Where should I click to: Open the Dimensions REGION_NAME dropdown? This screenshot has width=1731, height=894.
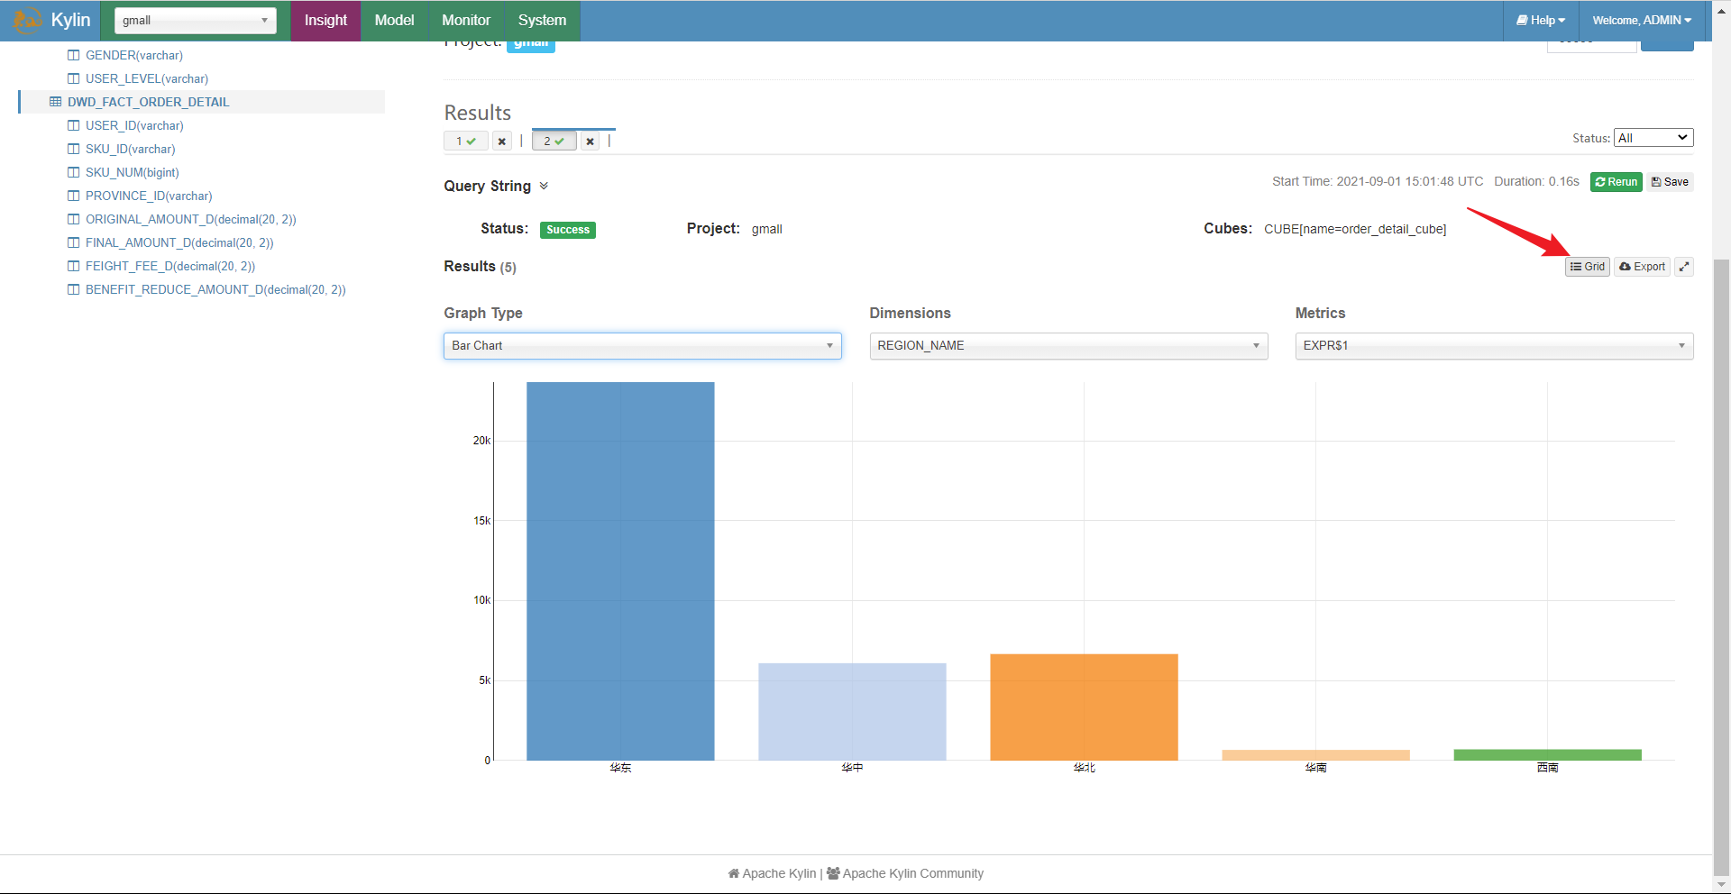[x=1068, y=346]
